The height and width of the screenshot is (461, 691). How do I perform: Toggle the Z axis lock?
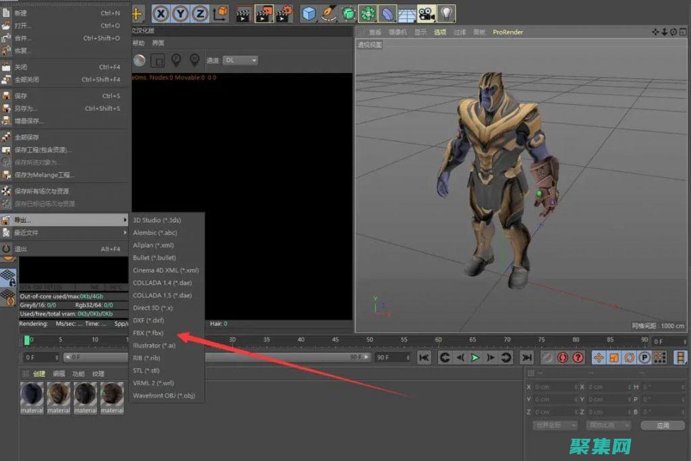click(200, 13)
